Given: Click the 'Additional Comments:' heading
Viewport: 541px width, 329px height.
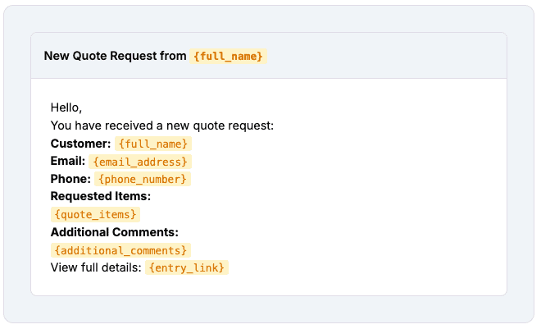Looking at the screenshot, I should click(115, 232).
